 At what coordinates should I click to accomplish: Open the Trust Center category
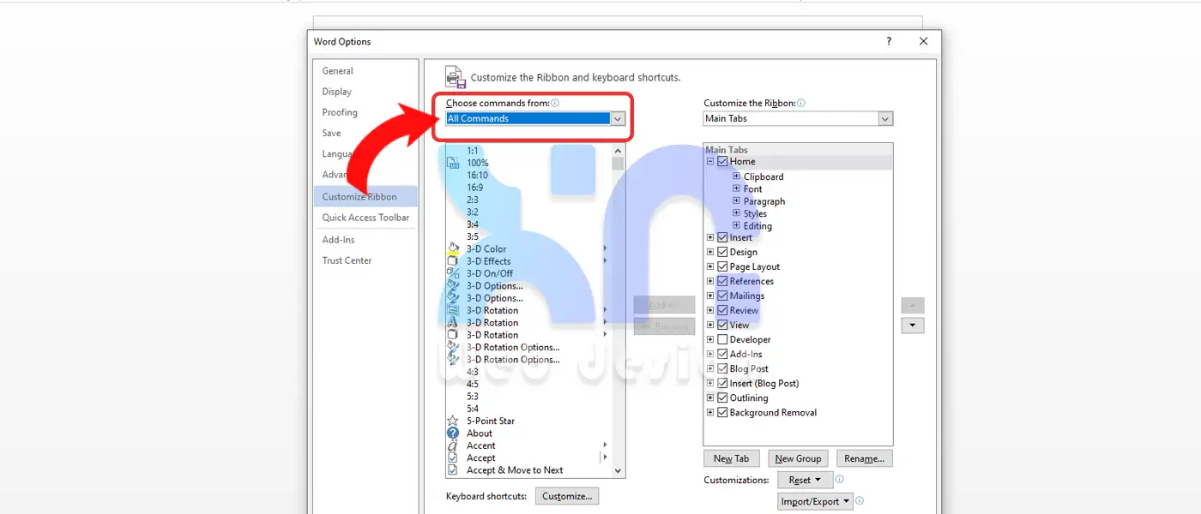pyautogui.click(x=365, y=260)
